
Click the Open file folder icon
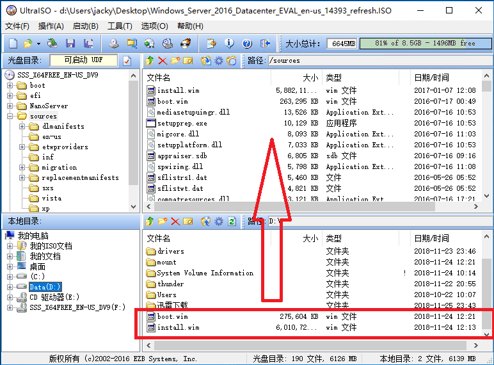coord(28,43)
